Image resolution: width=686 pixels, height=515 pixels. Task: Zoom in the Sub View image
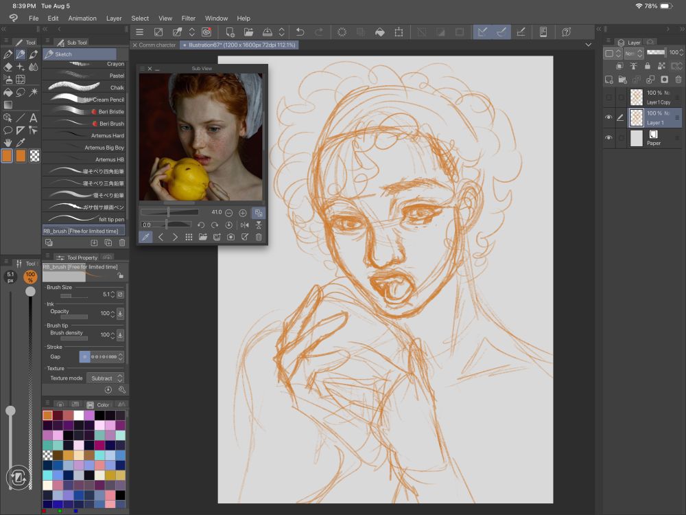[x=243, y=213]
